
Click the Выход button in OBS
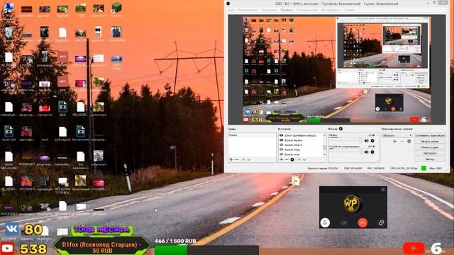(x=430, y=159)
